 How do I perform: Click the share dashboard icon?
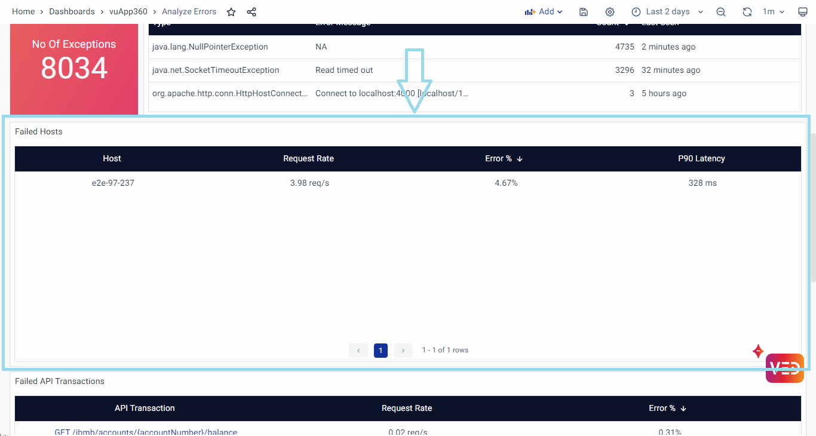pyautogui.click(x=251, y=12)
